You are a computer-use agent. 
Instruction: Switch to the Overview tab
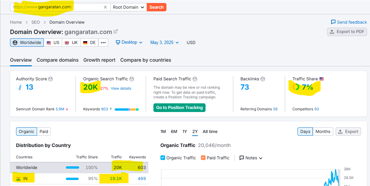[21, 60]
